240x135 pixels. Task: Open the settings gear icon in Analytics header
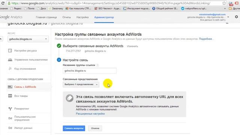tap(237, 17)
